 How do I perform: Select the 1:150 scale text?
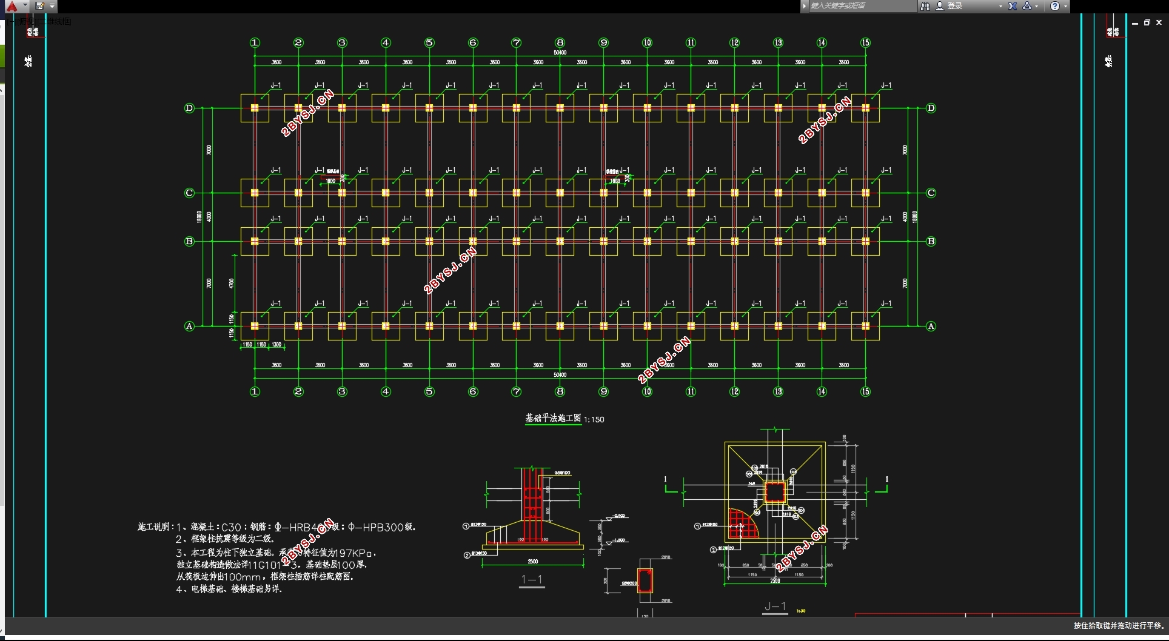pyautogui.click(x=594, y=419)
